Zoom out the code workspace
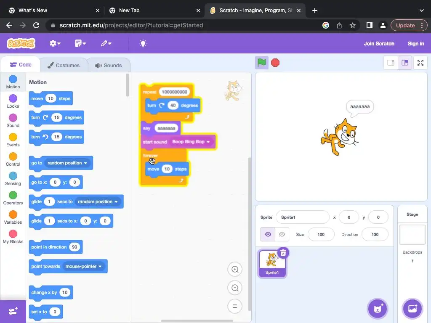This screenshot has height=323, width=431. 235,288
